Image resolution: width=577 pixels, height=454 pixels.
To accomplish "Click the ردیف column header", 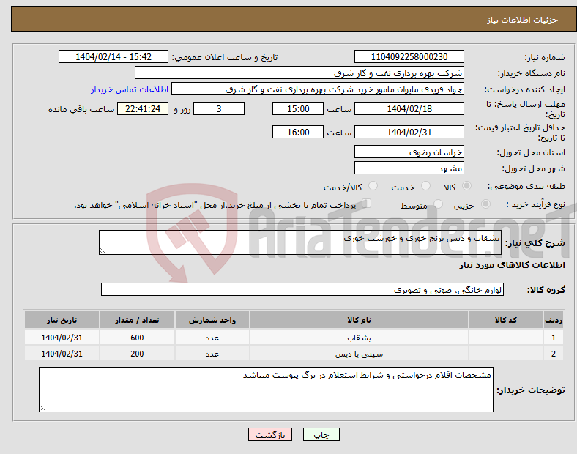I will (553, 320).
